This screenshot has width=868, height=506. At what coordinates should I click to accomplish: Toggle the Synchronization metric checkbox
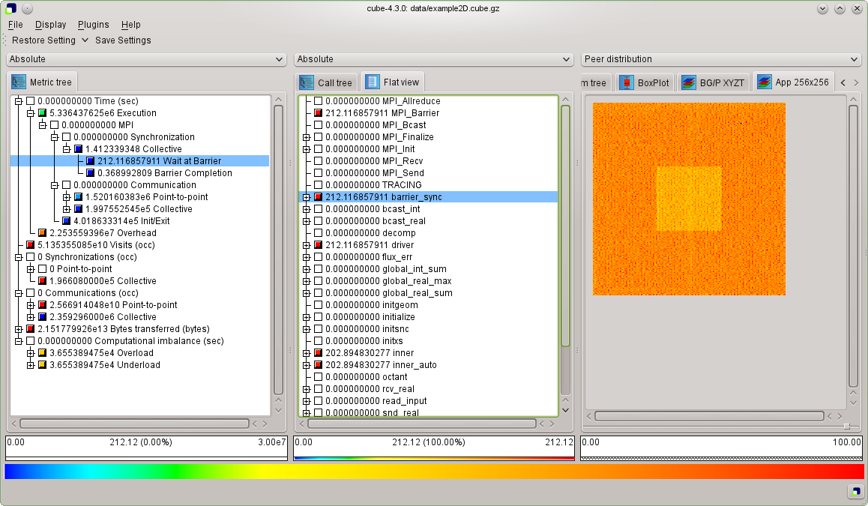coord(67,137)
